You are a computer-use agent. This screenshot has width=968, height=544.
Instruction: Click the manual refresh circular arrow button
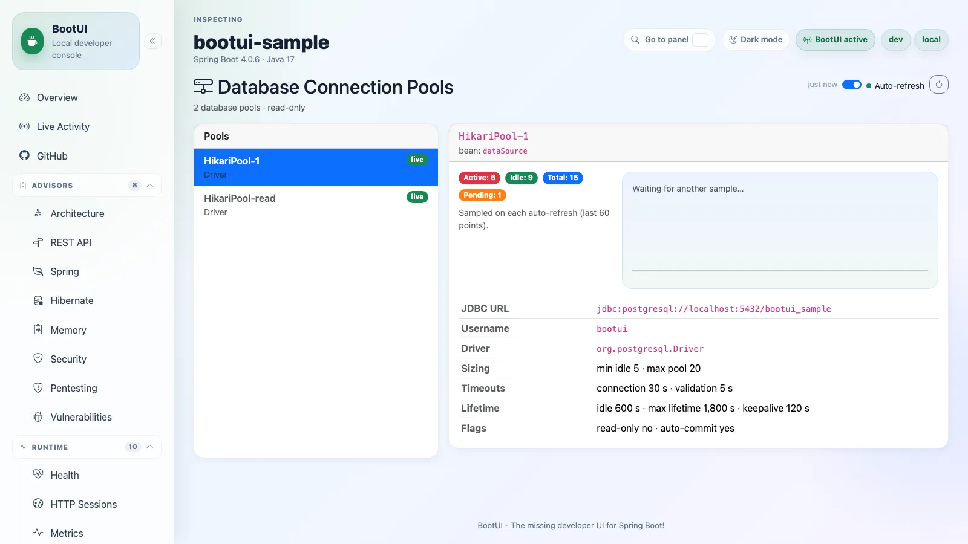tap(939, 85)
